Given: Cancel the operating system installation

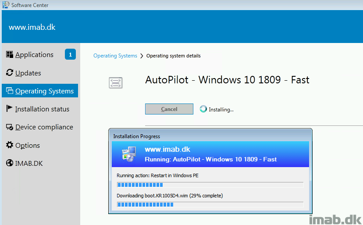Looking at the screenshot, I should coord(169,109).
